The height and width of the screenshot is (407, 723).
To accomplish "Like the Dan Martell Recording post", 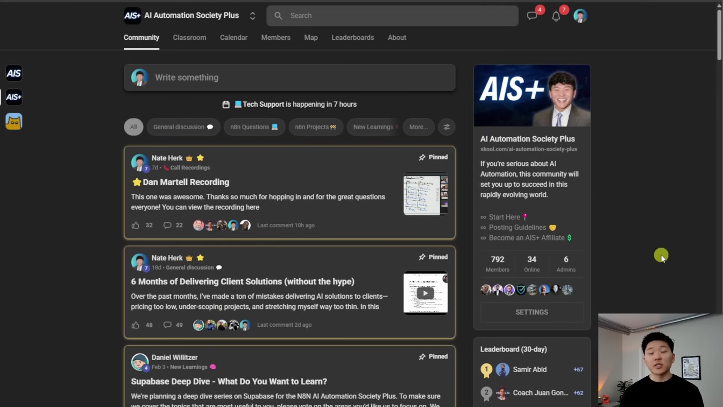I will (136, 226).
